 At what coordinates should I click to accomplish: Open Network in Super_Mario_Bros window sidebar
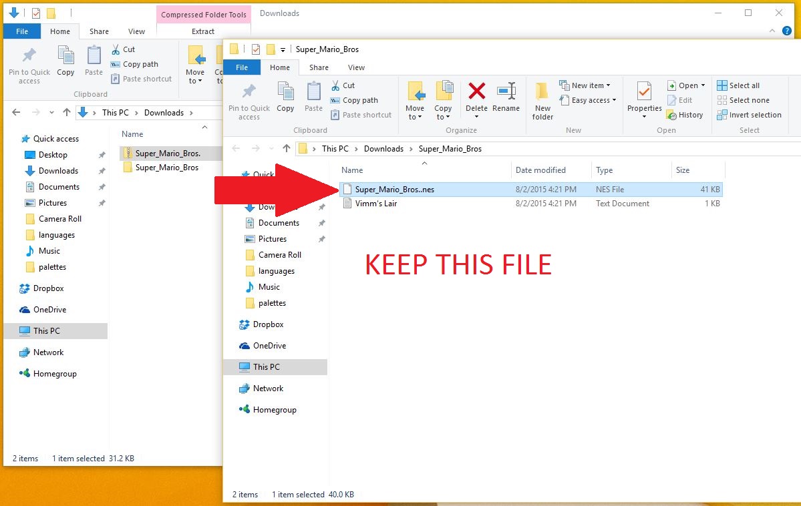(268, 388)
